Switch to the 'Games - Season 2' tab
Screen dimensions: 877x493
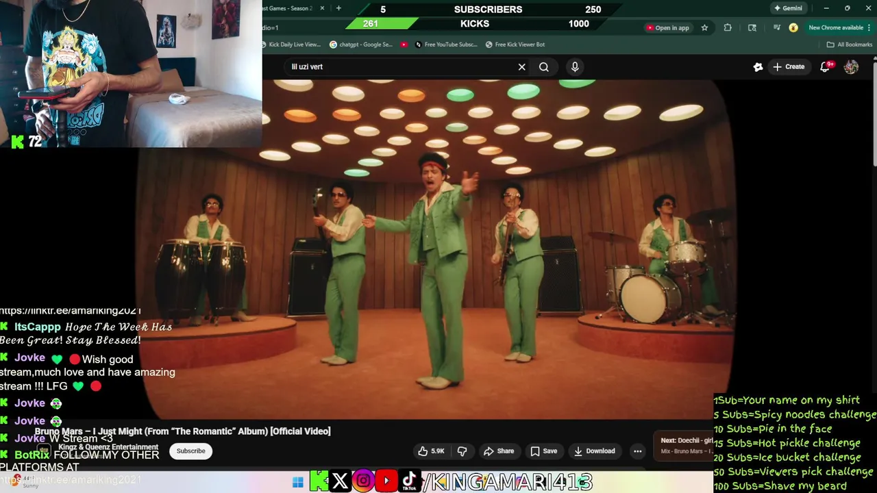289,8
